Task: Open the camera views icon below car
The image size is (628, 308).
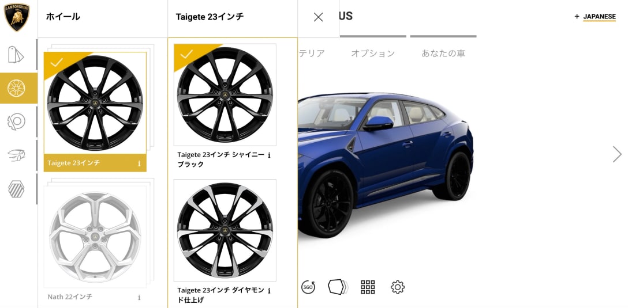Action: point(338,287)
